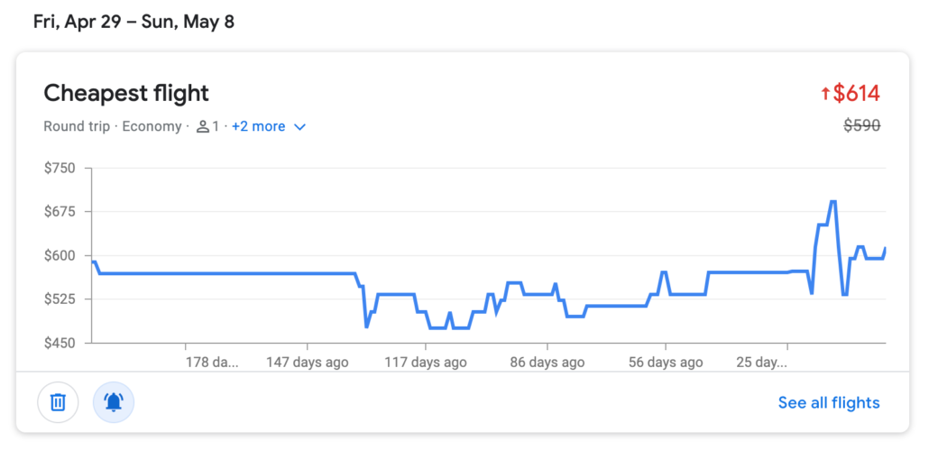Click the red price increase arrow
929x451 pixels.
(824, 94)
